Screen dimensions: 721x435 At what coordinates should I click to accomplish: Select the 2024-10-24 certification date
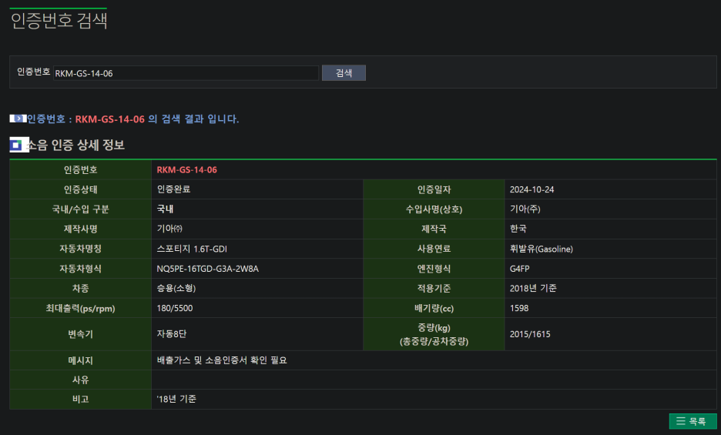click(x=532, y=189)
